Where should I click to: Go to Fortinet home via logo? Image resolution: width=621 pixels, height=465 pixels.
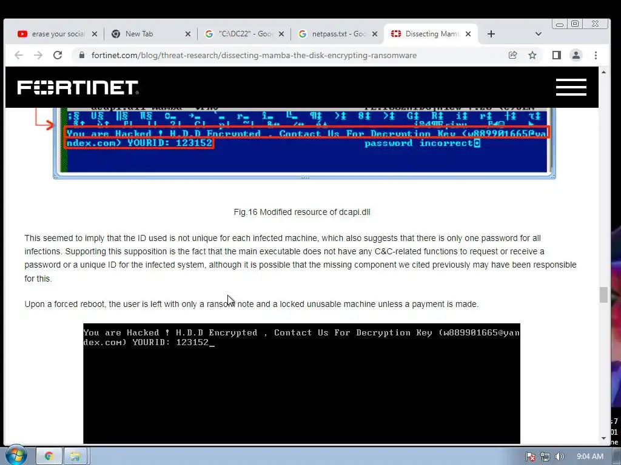(78, 87)
